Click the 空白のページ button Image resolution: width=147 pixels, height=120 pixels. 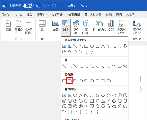point(19,27)
